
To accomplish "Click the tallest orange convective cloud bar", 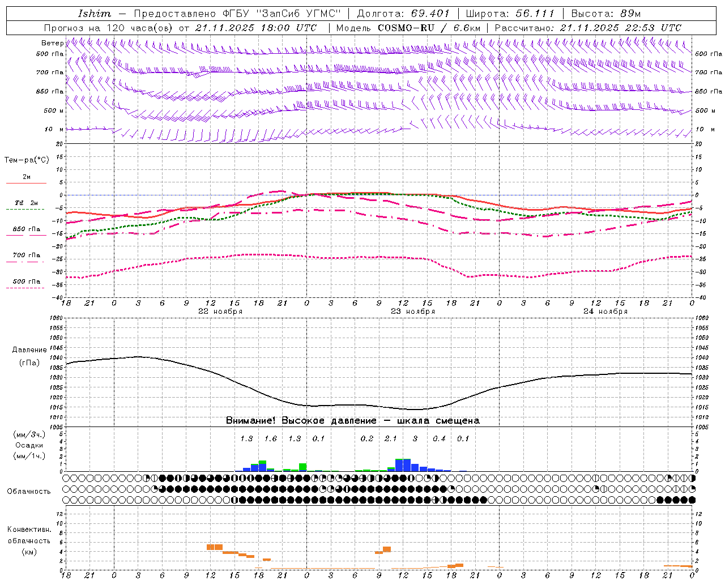I will coord(214,547).
